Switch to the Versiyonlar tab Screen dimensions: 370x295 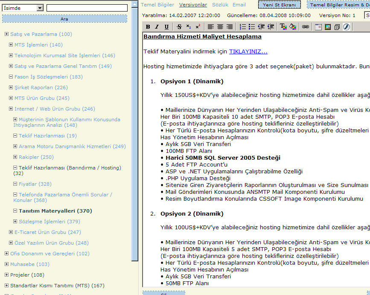(x=193, y=5)
